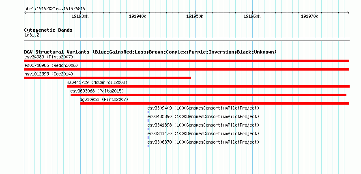The image size is (361, 174).
Task: Select the dgv10e55 red loss bar
Action: 215,103
